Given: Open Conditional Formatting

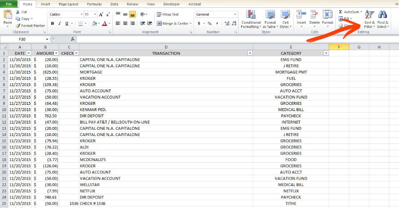Looking at the screenshot, I should click(x=251, y=19).
